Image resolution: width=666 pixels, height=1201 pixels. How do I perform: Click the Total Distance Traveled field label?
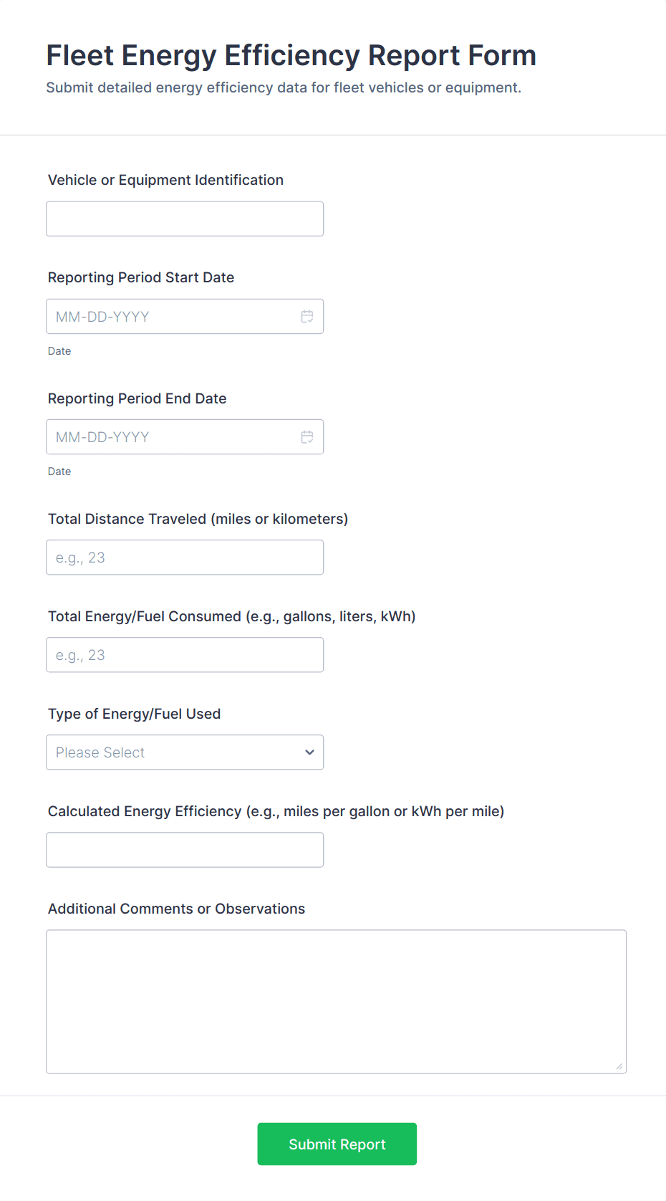tap(198, 519)
